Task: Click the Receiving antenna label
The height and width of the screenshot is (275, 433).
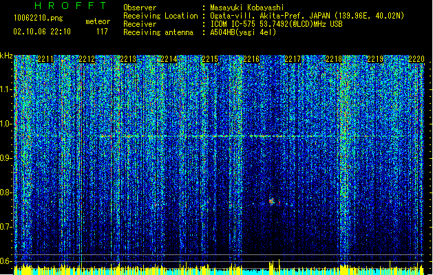Action: pos(158,32)
